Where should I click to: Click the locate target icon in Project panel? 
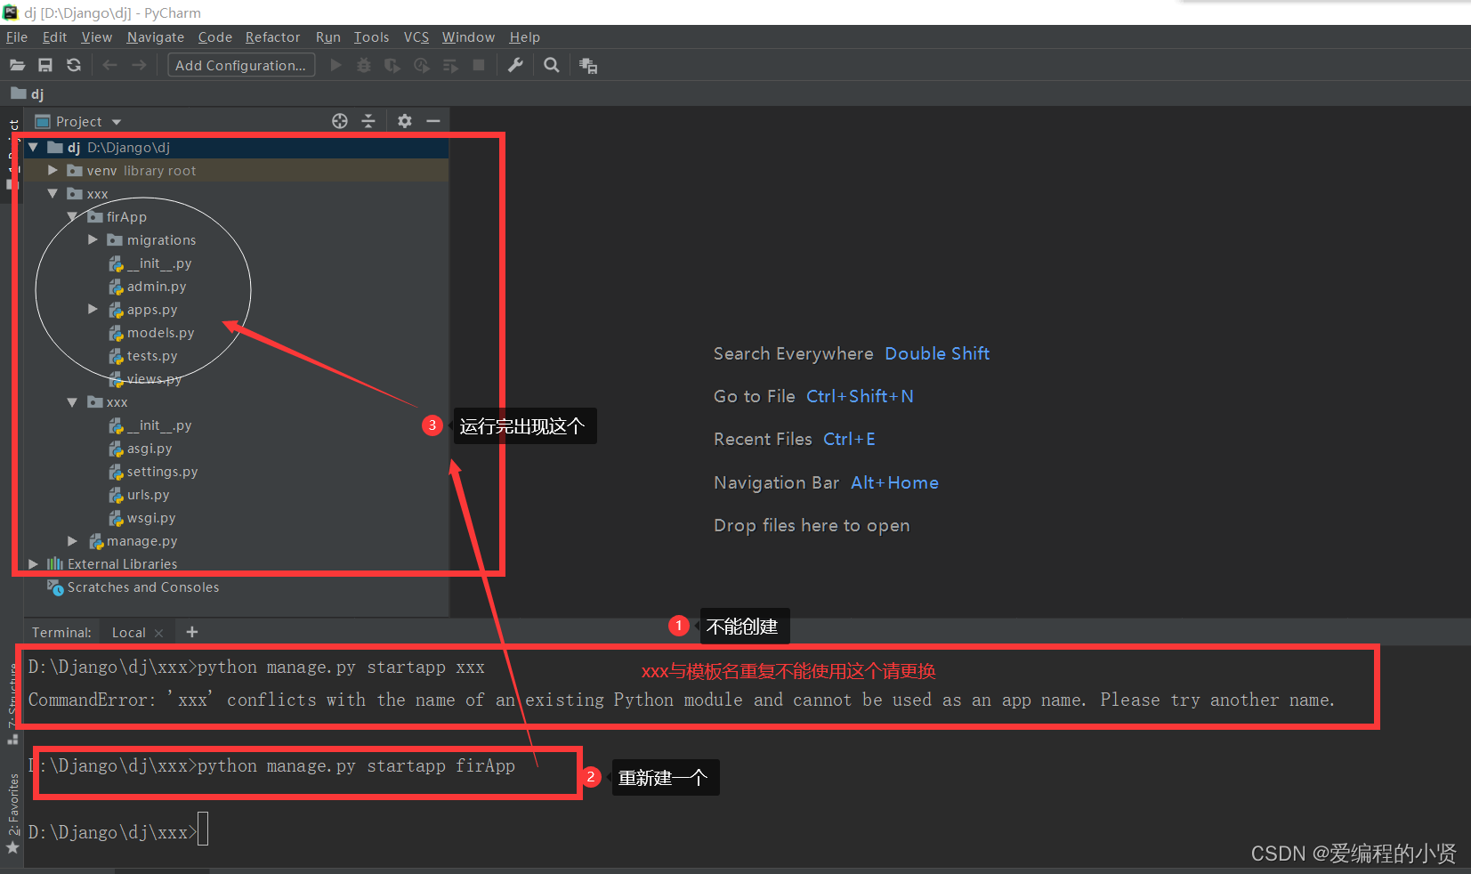point(340,121)
